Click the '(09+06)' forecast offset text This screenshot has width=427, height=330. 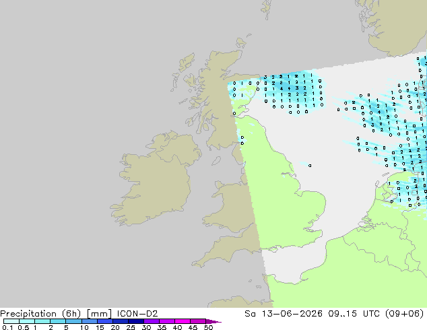click(404, 314)
